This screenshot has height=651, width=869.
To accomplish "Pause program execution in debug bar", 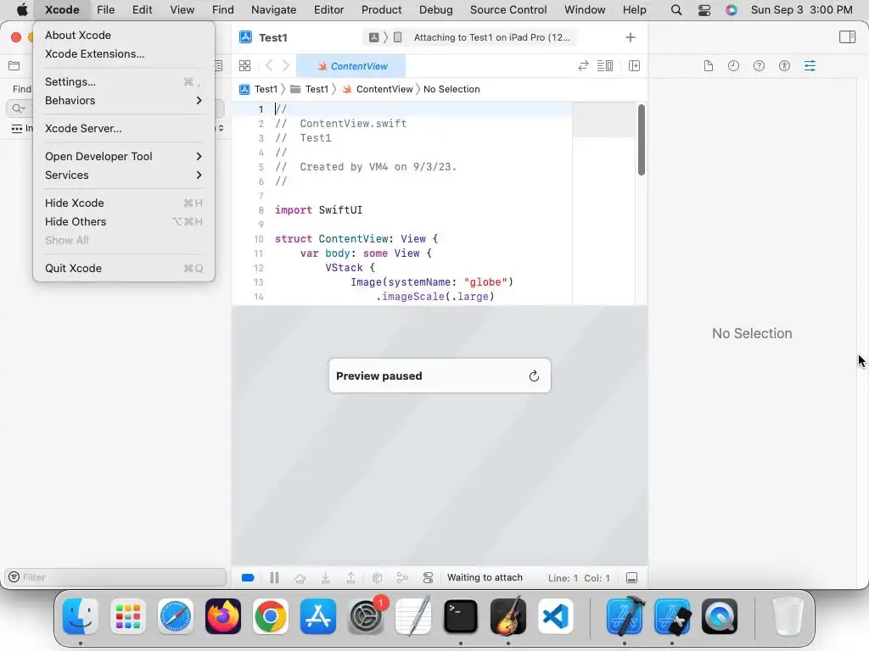I will click(274, 578).
